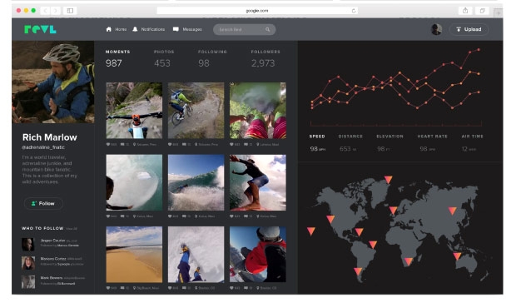Open the browser share icon

coord(465,11)
